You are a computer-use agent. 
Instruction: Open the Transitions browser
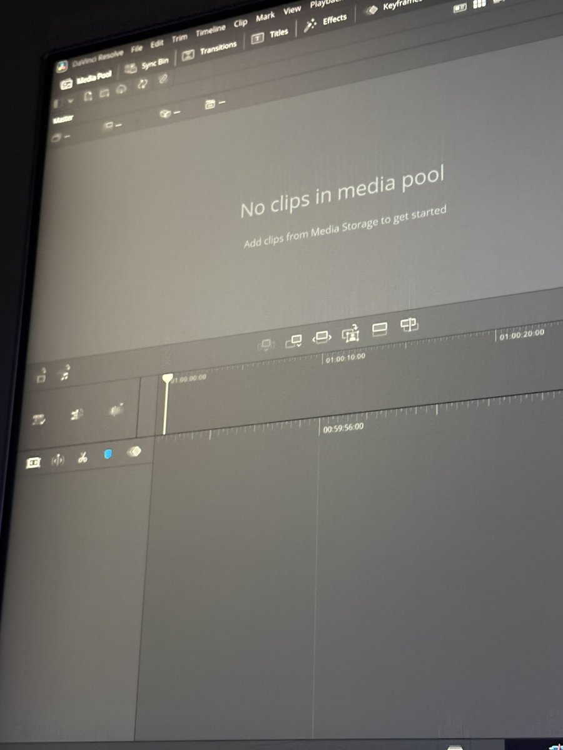point(210,50)
